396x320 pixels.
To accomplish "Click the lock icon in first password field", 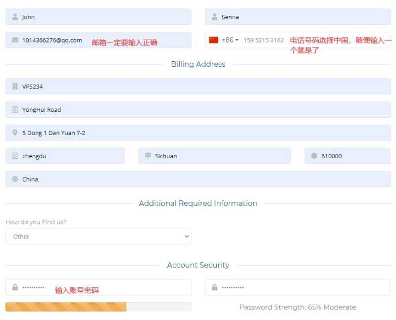I will click(x=15, y=287).
